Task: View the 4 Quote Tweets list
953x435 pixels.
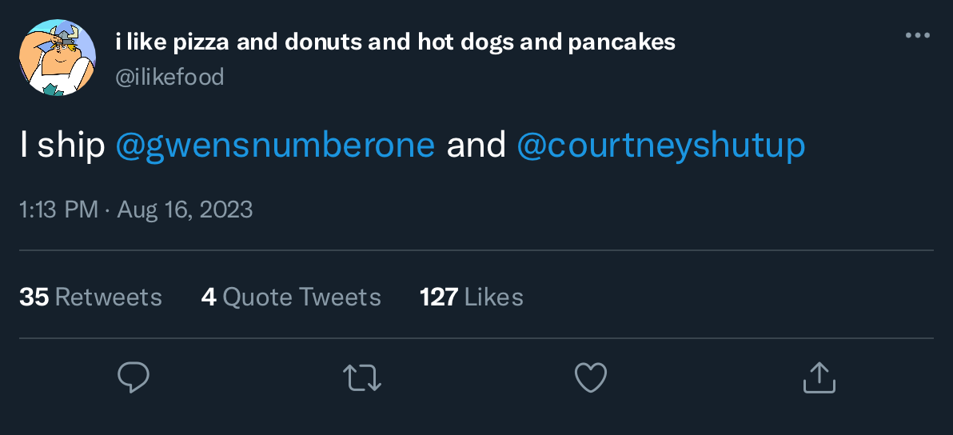Action: [291, 297]
